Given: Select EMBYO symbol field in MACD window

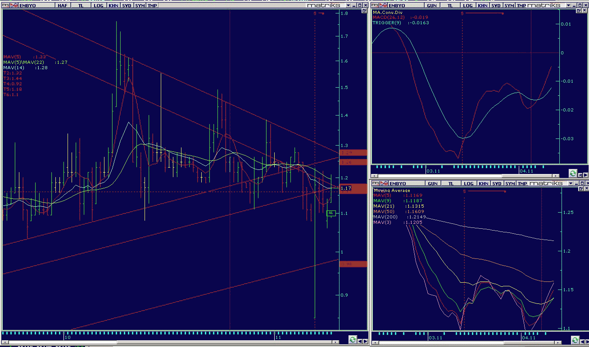Looking at the screenshot, I should tap(406, 5).
